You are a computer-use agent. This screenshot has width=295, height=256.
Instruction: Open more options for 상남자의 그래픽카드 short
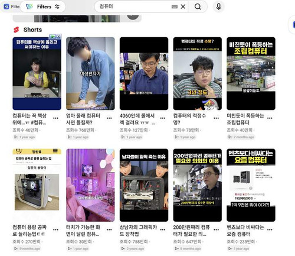coord(163,229)
